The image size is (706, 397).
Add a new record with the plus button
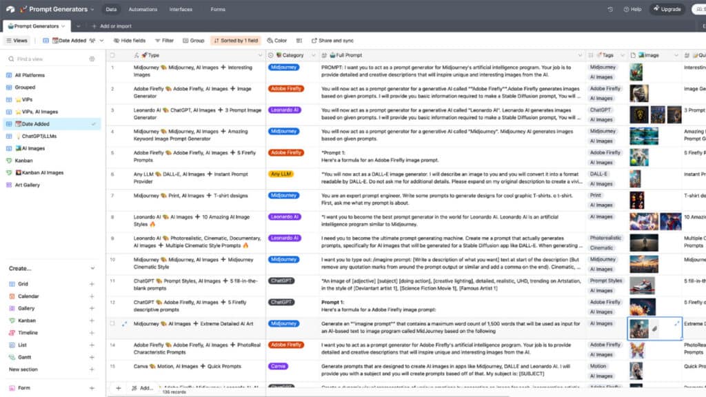119,387
